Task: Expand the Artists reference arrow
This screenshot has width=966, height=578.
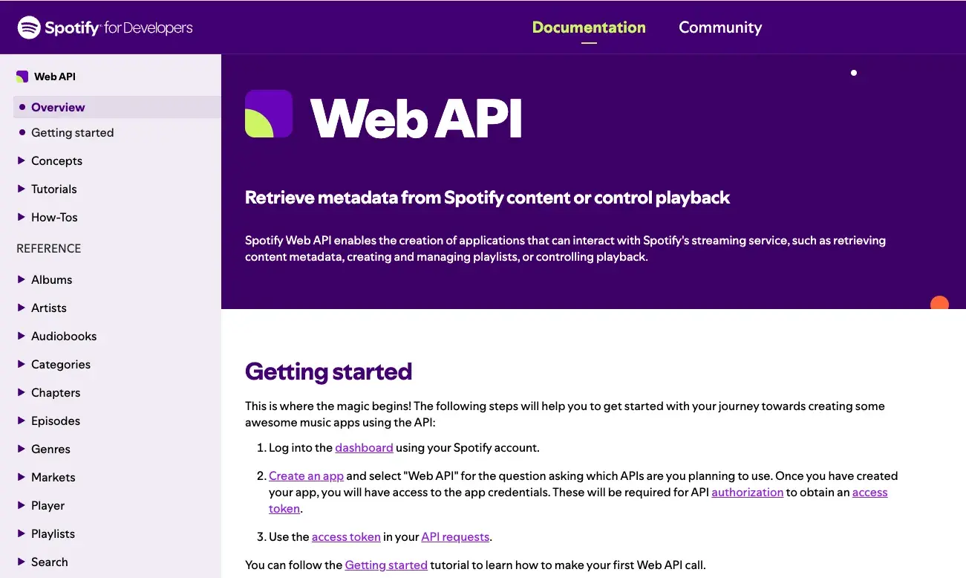Action: tap(22, 308)
